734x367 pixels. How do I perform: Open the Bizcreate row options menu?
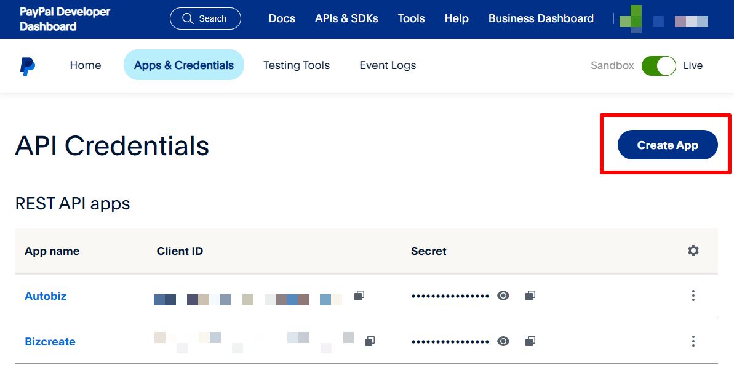pos(693,341)
